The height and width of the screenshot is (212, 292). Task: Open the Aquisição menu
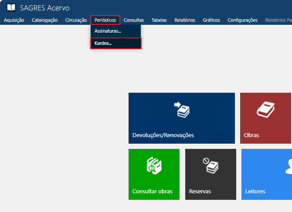pyautogui.click(x=14, y=20)
